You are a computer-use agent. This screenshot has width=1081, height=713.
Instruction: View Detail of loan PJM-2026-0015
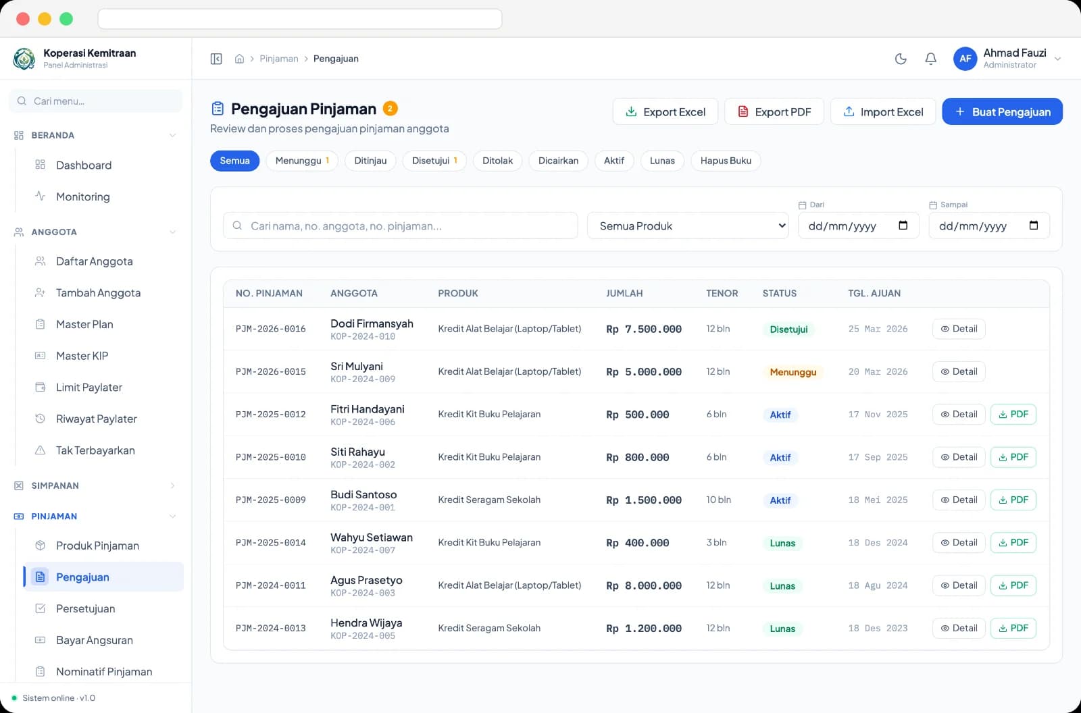959,372
